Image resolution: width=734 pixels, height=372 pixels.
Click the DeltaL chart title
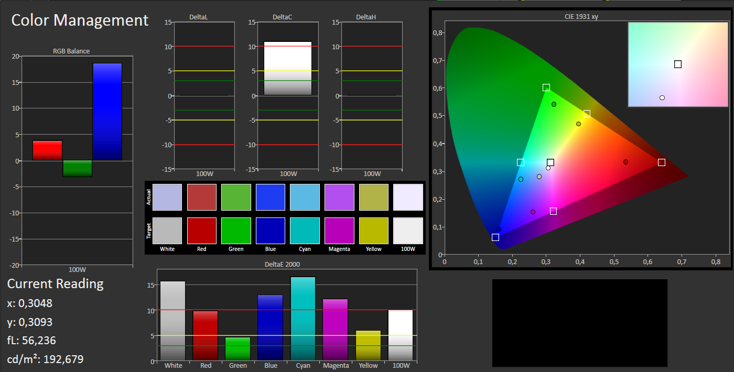(199, 17)
